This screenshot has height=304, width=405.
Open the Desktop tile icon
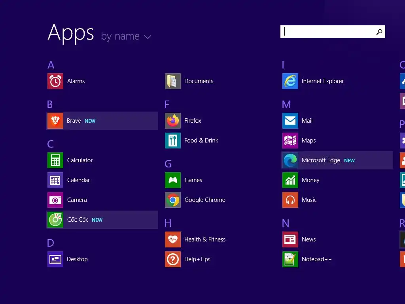pyautogui.click(x=55, y=259)
